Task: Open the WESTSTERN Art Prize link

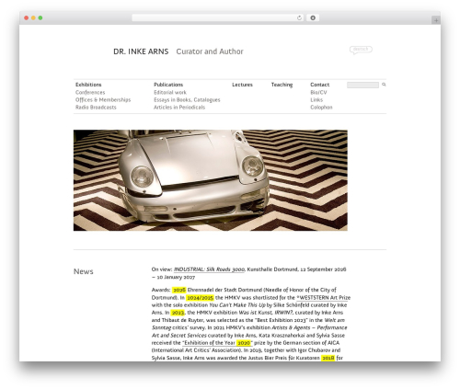Action: [324, 298]
